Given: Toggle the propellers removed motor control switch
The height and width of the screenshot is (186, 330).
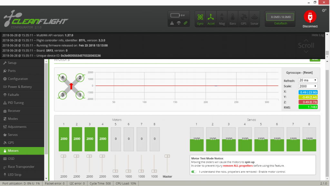Looking at the screenshot, I should coord(194,172).
